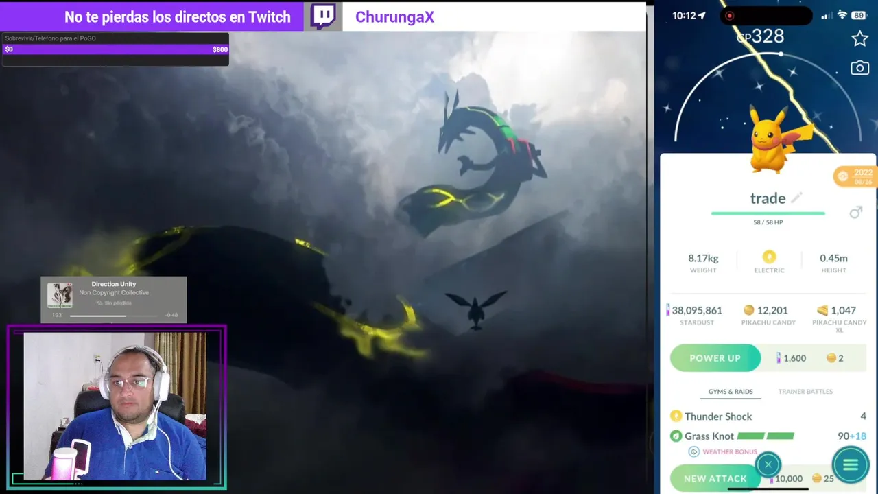Tap the Stardust icon beside 38,095,861

coord(668,311)
